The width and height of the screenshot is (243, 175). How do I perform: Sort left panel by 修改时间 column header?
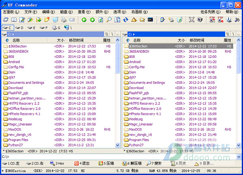(76, 40)
